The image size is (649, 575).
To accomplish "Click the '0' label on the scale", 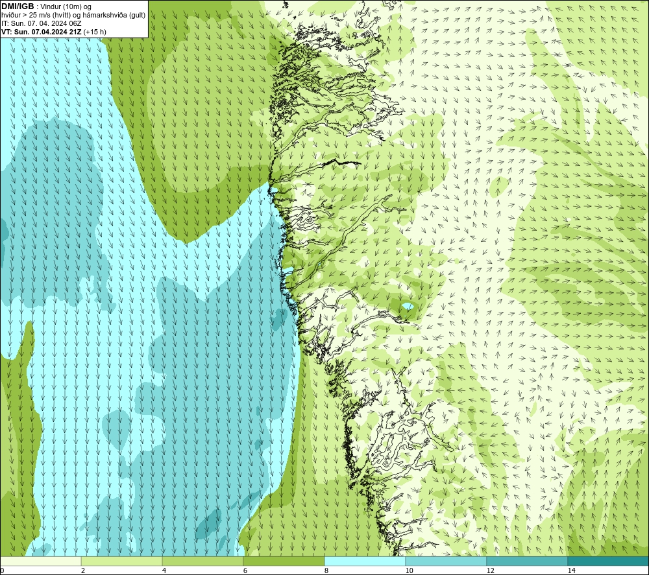I will 2,571.
